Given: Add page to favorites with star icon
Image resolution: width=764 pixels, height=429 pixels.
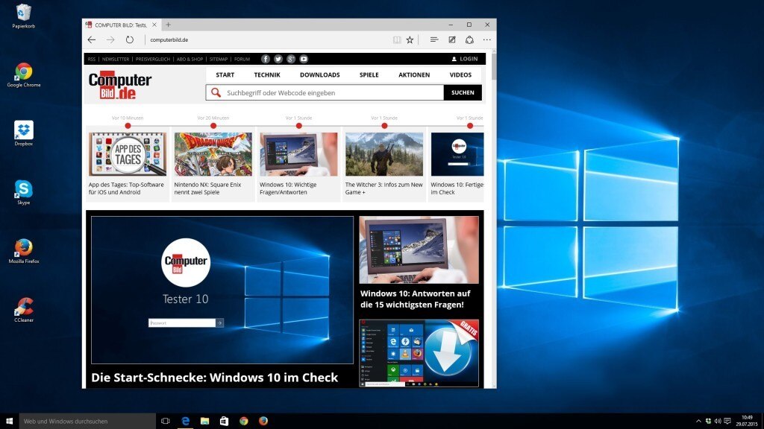Looking at the screenshot, I should coord(410,39).
